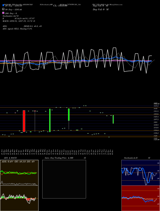Viewport: 160px width, 211px height.
Task: Click the 'ADX & MACD' panel title
Action: (x=10, y=158)
